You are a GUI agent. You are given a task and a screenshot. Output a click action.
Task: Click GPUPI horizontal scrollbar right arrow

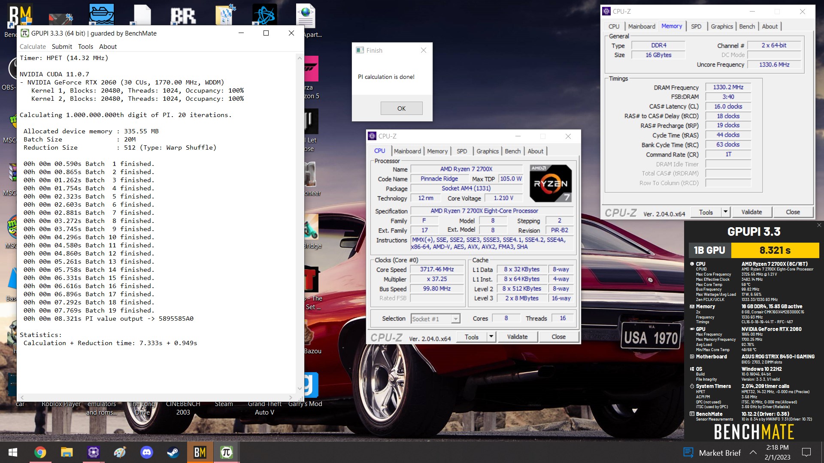coord(291,398)
